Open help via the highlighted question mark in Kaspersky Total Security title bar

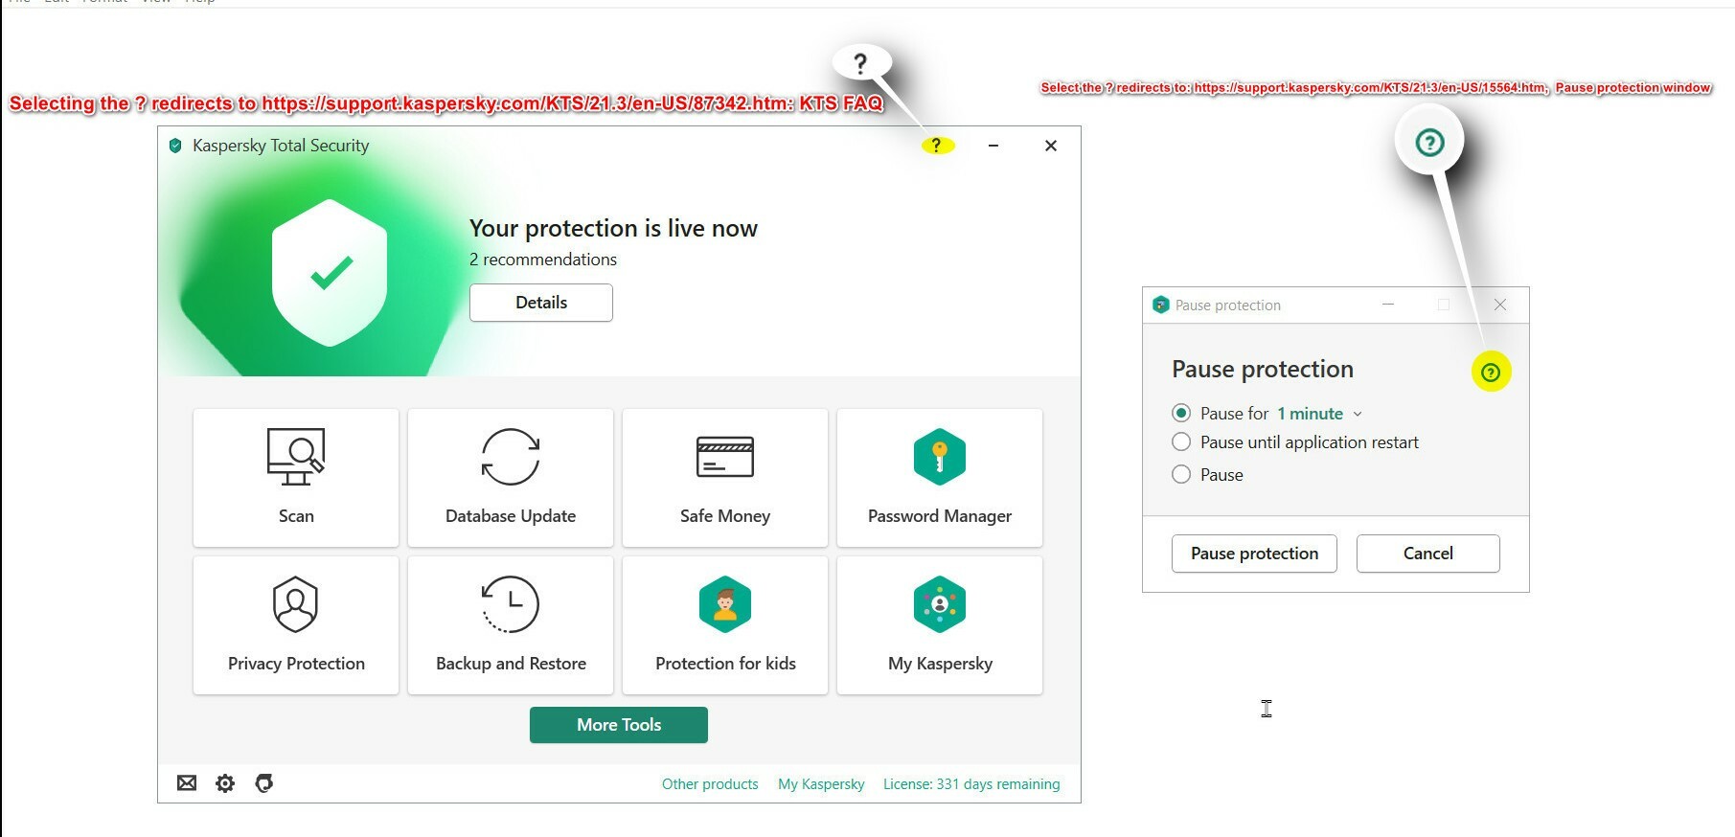point(937,146)
